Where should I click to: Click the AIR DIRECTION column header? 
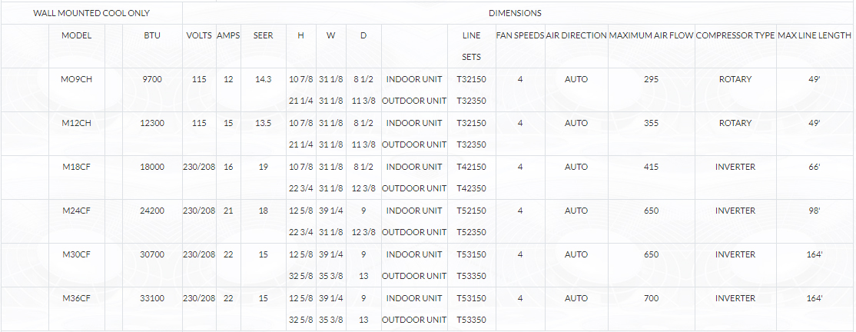coord(576,35)
